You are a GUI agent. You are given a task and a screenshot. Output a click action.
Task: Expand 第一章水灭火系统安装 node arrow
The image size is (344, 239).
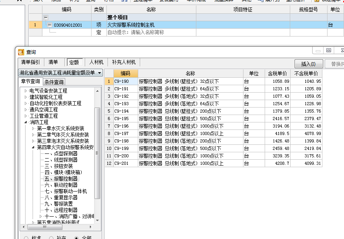pos(33,128)
